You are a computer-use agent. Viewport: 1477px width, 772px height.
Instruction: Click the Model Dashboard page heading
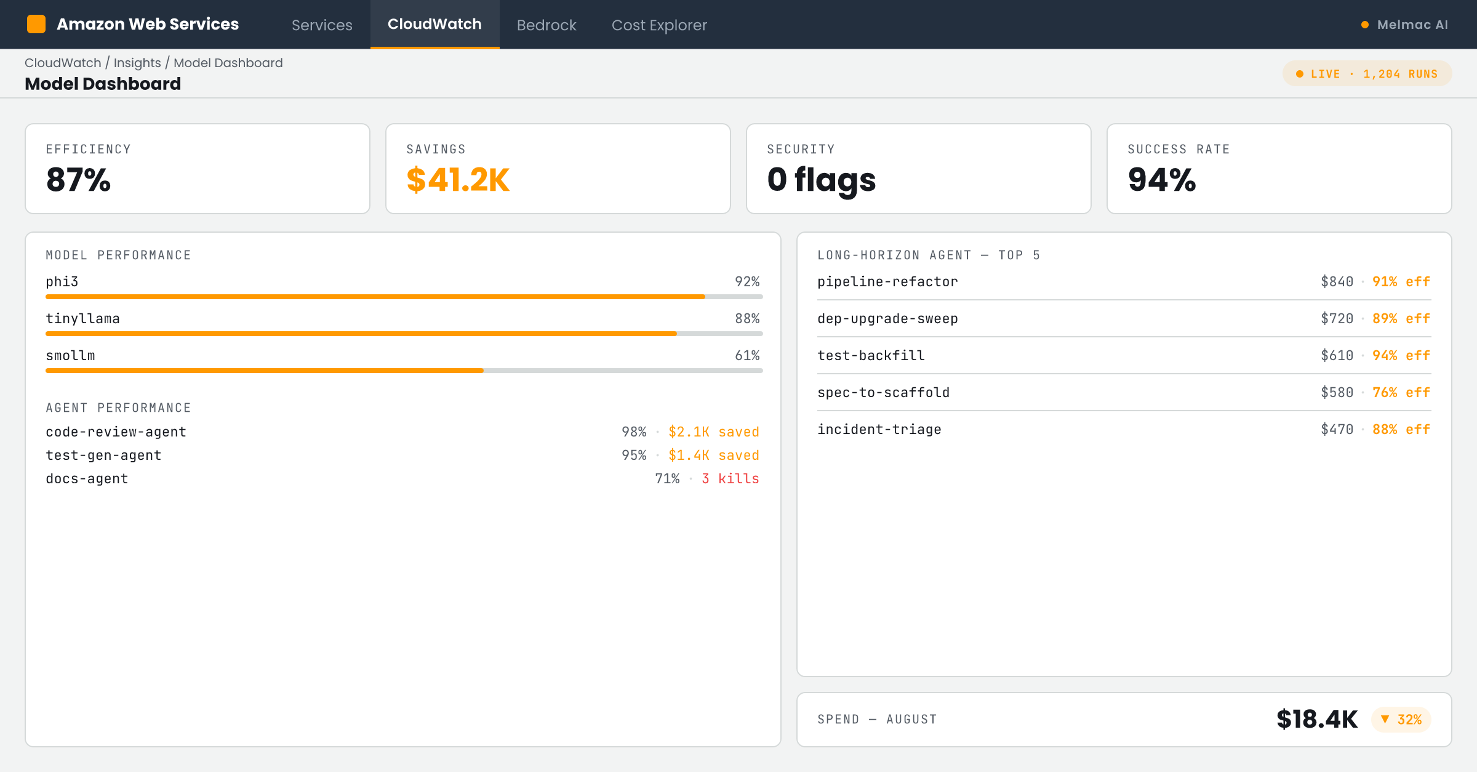103,84
